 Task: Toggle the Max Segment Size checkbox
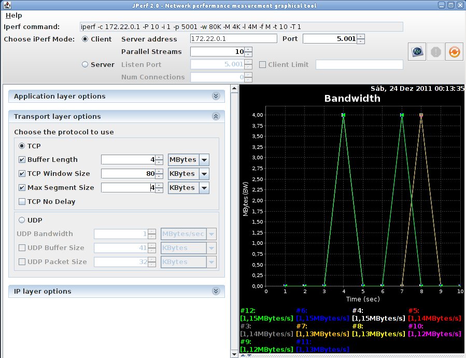point(22,187)
